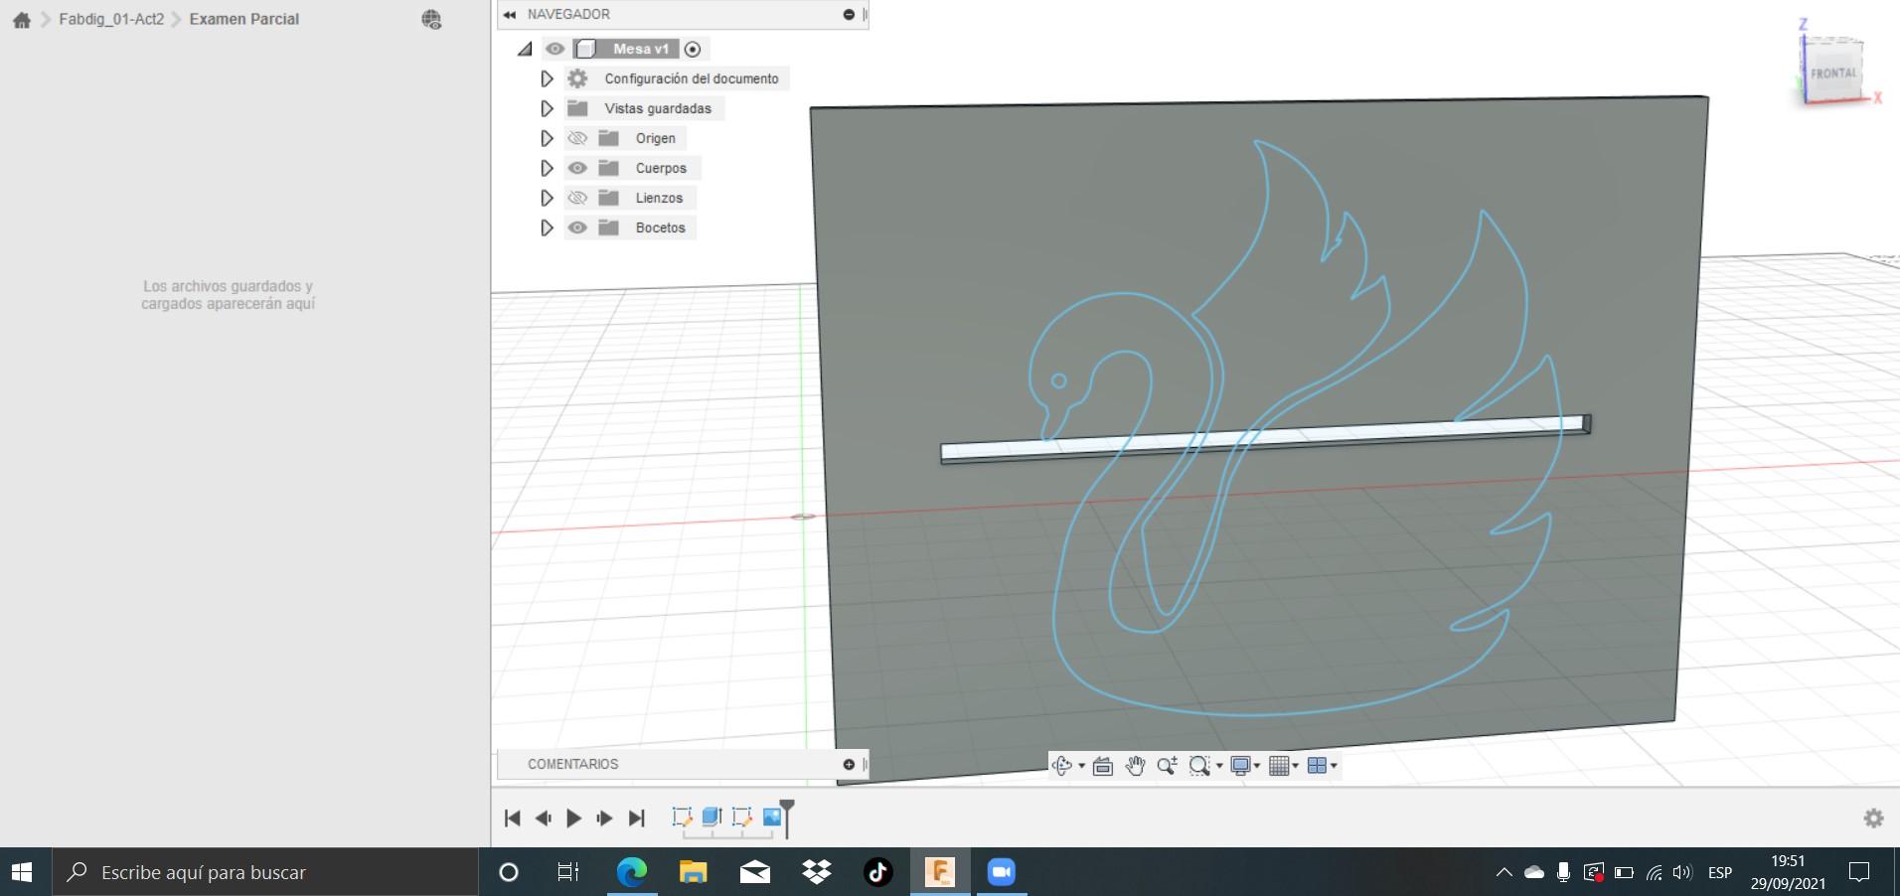The width and height of the screenshot is (1900, 896).
Task: Show the Origen folder visibility
Action: pyautogui.click(x=579, y=138)
